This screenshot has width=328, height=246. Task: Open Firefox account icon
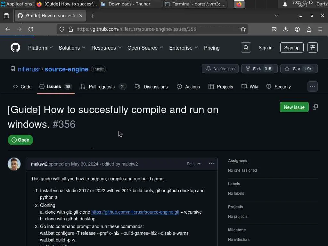[297, 29]
